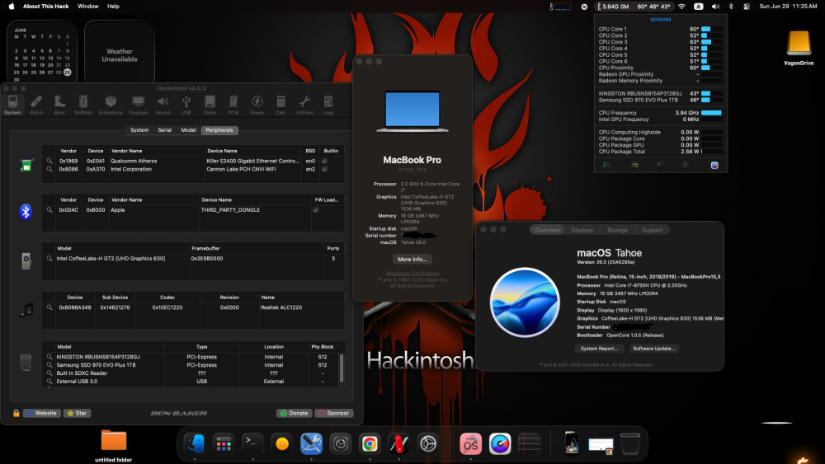This screenshot has width=825, height=464.
Task: Open the Control Center in menu bar
Action: 747,7
